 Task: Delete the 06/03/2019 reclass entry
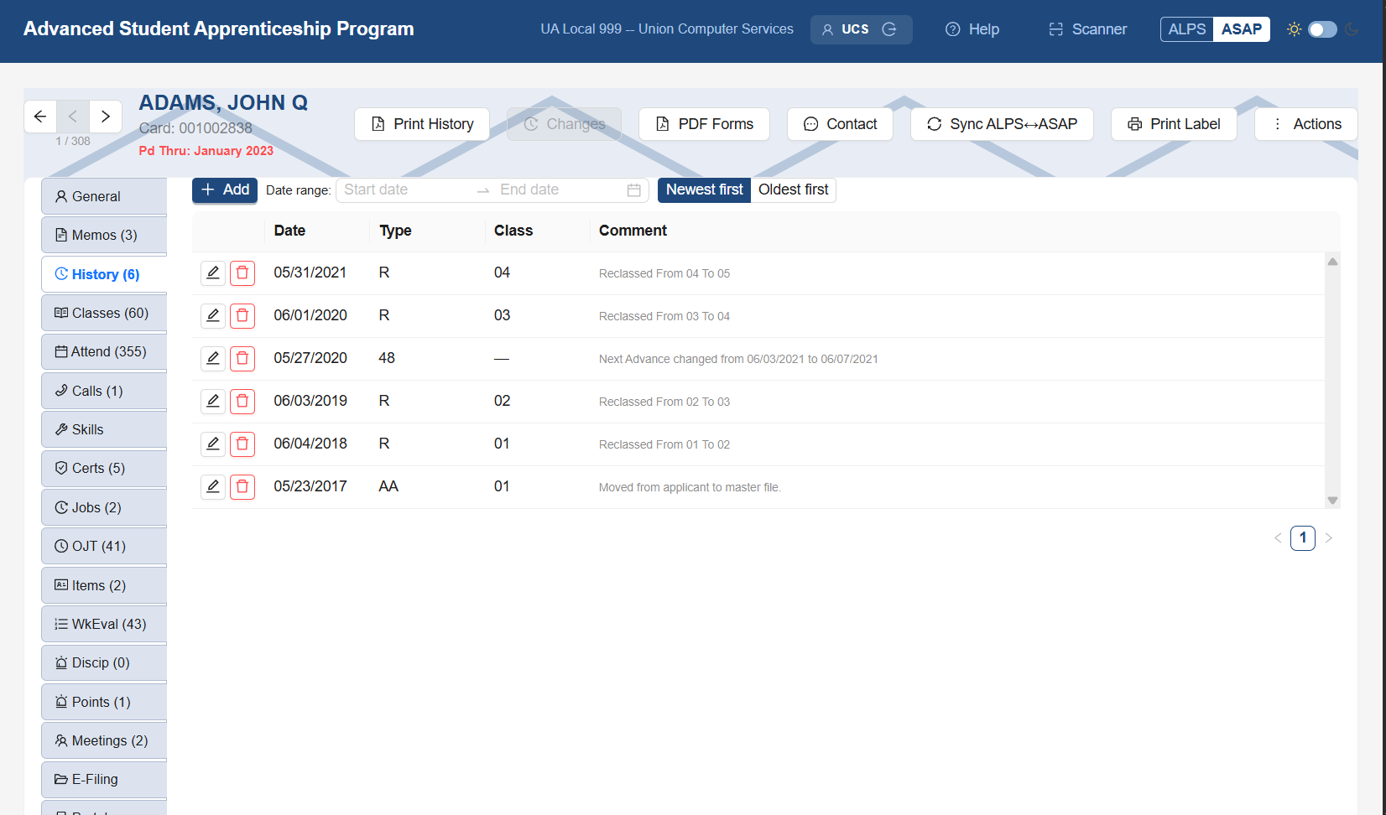click(x=242, y=402)
